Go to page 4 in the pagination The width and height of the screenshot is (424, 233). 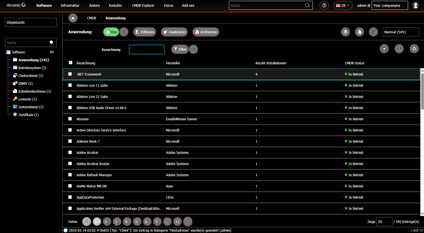coord(127,221)
